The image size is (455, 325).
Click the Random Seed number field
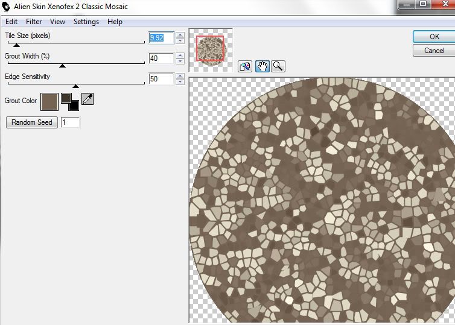70,122
